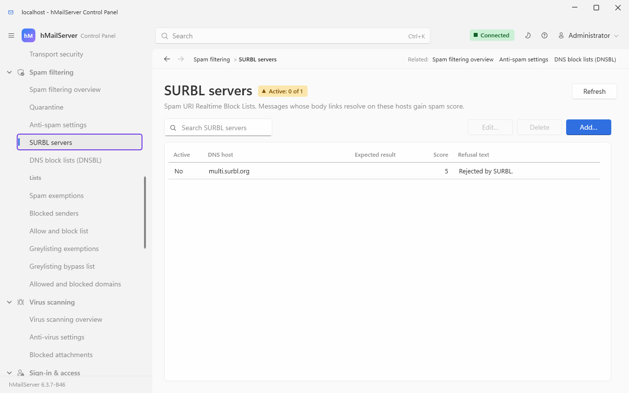Click the search magnifier in top bar

click(165, 36)
